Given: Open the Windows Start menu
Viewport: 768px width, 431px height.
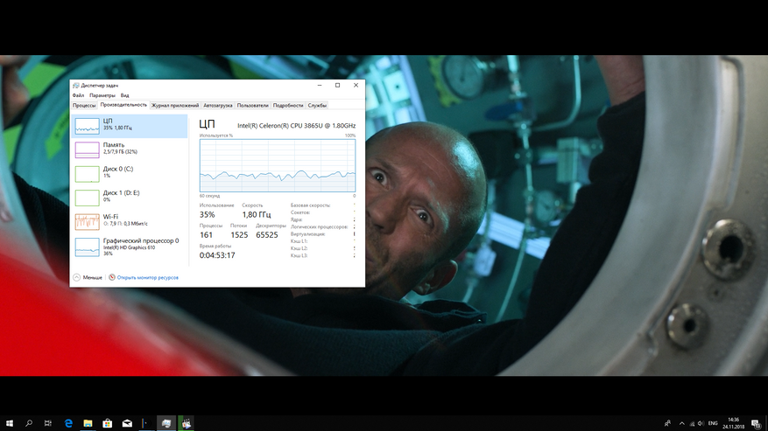Looking at the screenshot, I should (9, 423).
